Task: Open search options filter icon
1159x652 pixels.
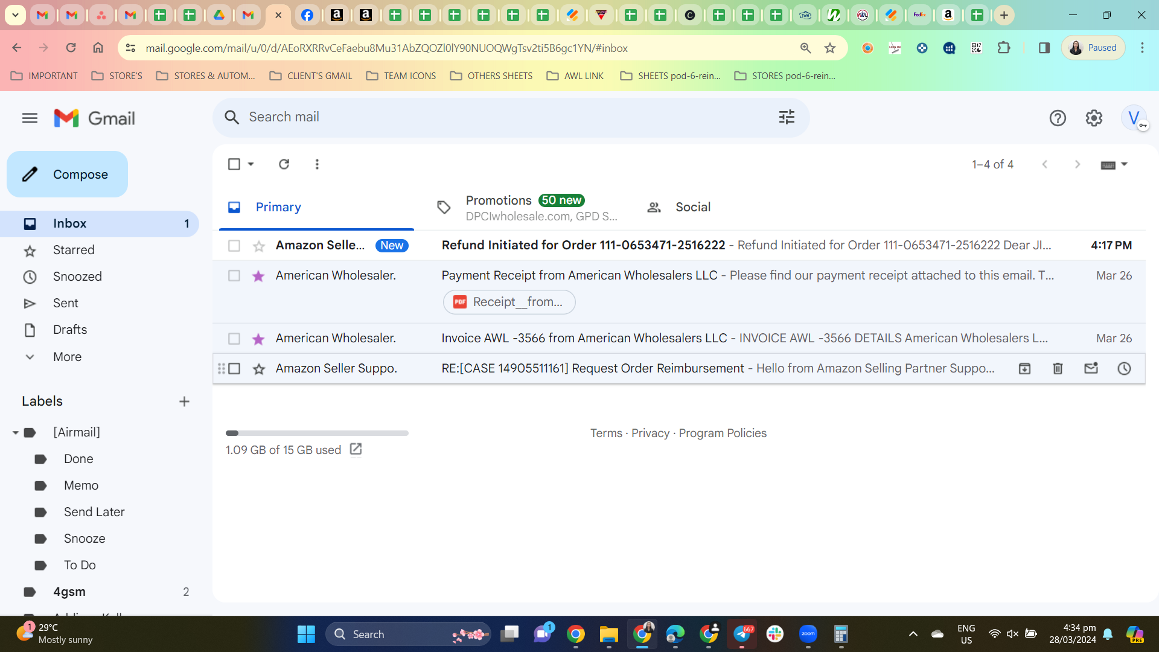Action: point(787,117)
